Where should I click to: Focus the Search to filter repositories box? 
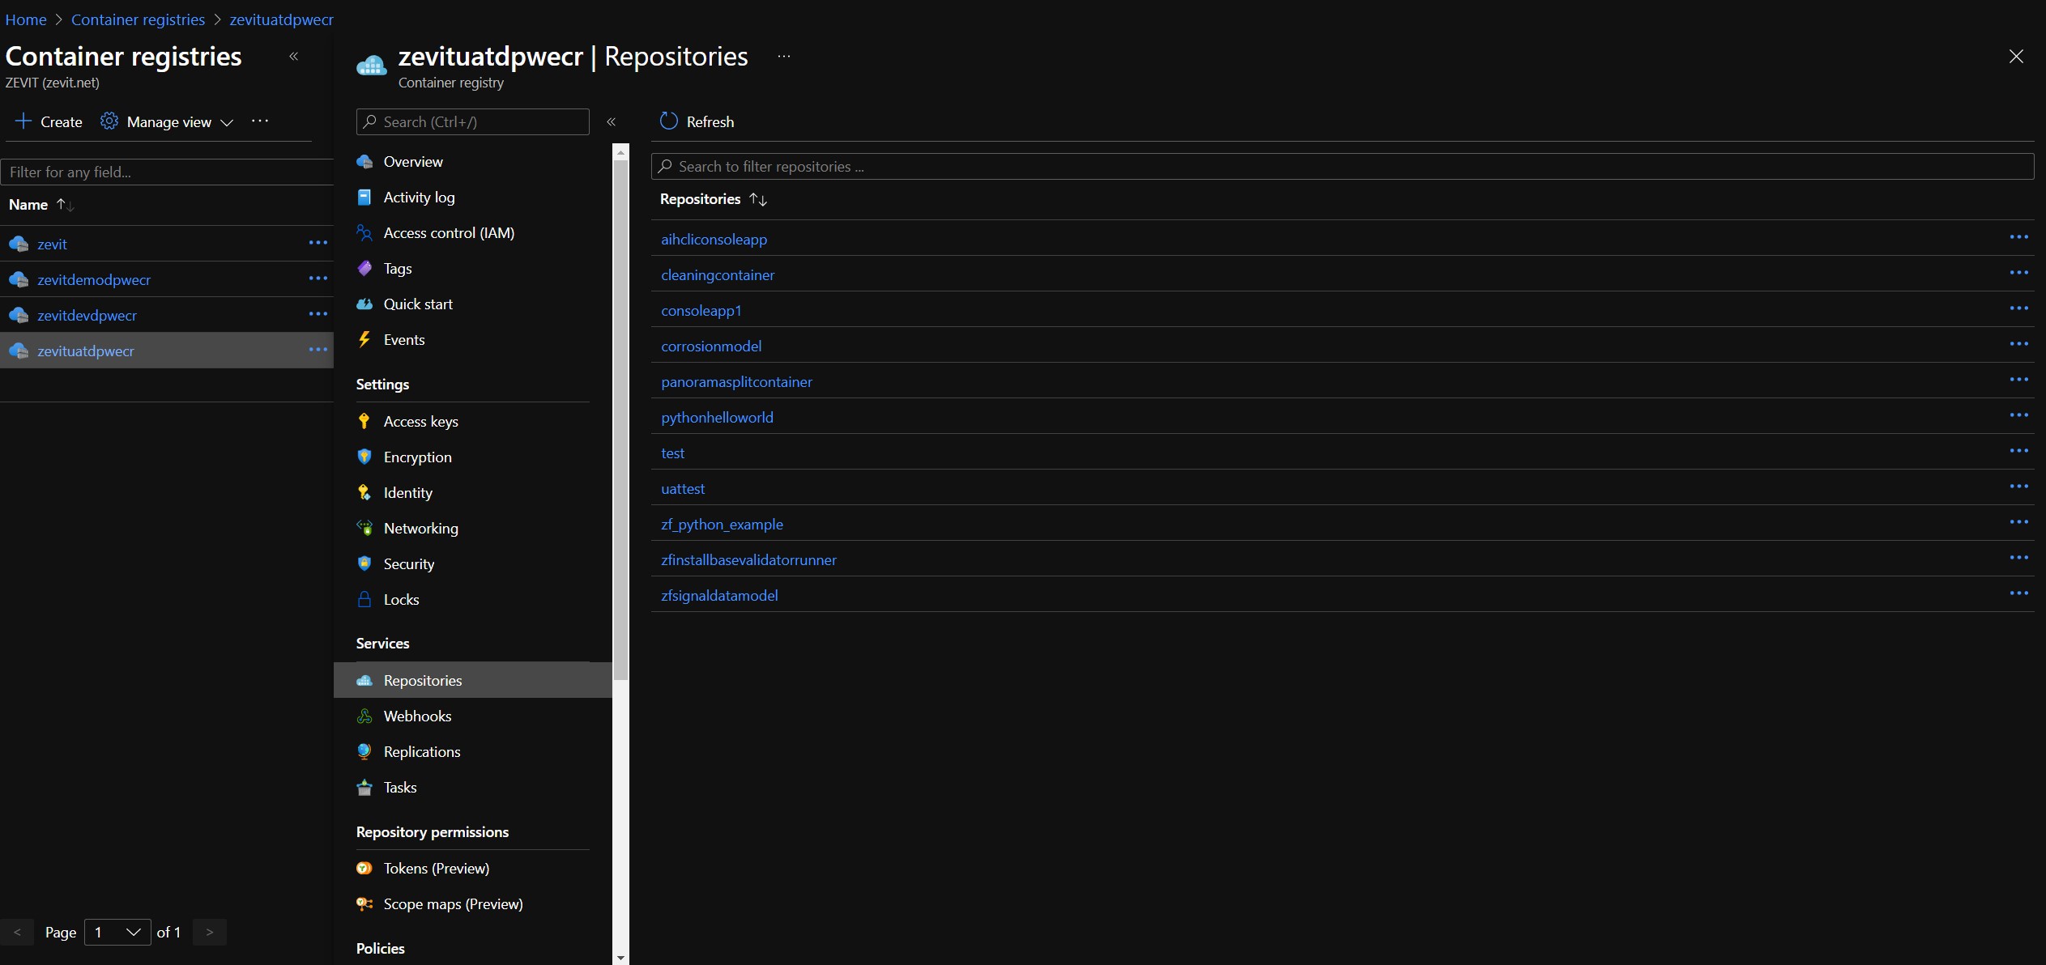coord(1342,167)
